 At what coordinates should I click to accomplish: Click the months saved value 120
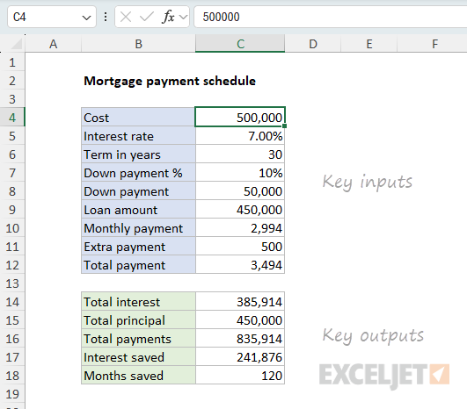[240, 376]
